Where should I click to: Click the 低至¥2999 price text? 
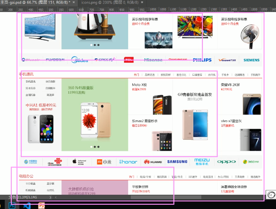click(139, 89)
